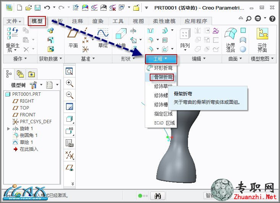Image resolution: width=280 pixels, height=203 pixels.
Task: Select PRT_CSYS_DEF coordinate system
Action: click(x=32, y=122)
